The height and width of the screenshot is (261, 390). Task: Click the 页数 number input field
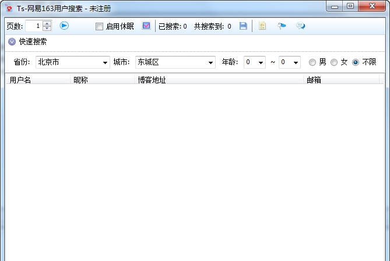(x=34, y=26)
